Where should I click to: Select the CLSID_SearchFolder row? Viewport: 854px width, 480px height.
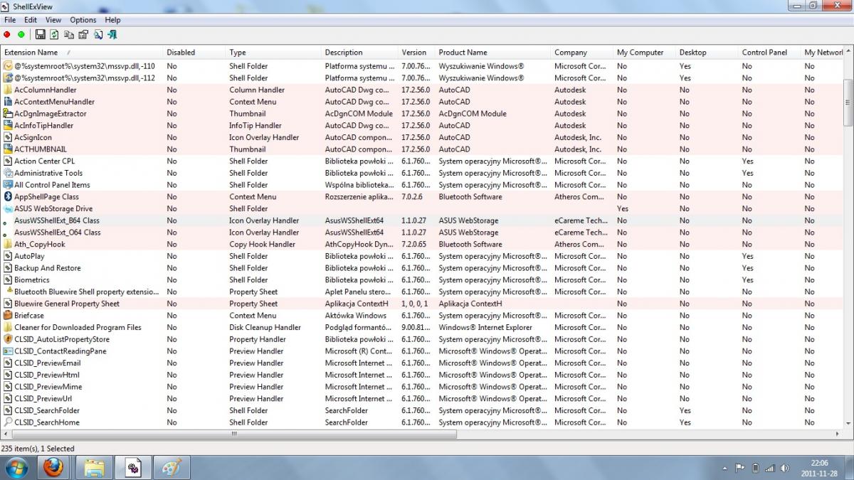click(x=421, y=410)
